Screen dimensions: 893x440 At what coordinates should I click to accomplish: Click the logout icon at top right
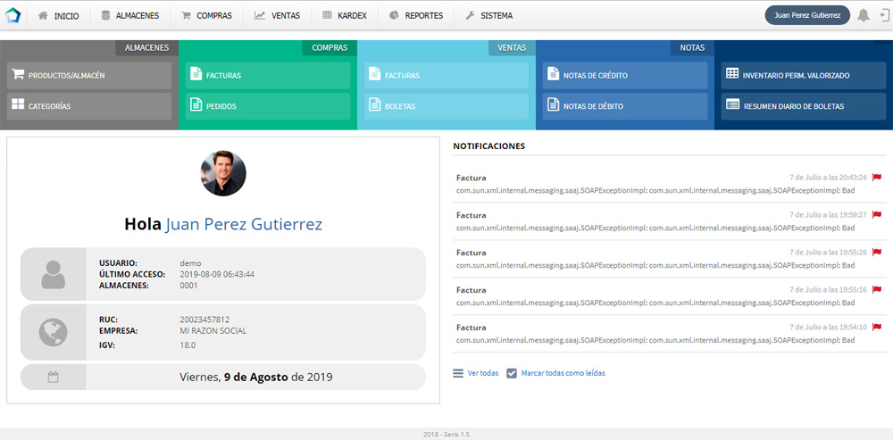(x=883, y=15)
